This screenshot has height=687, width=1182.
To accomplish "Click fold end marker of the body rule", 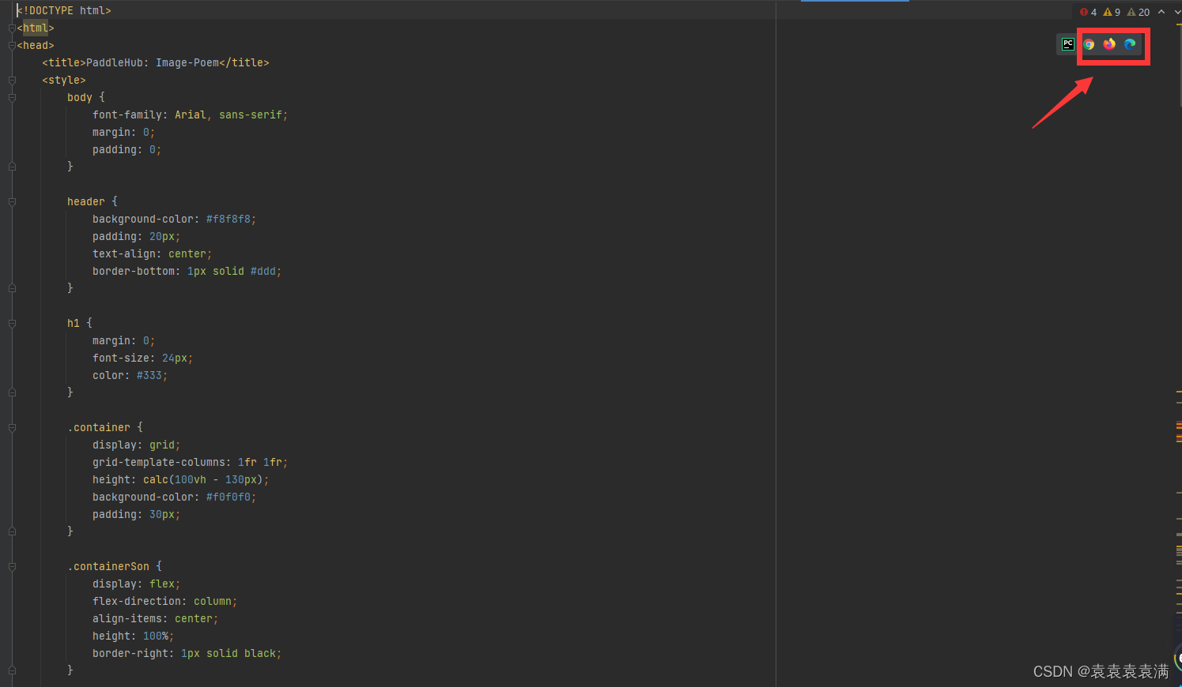I will click(12, 167).
